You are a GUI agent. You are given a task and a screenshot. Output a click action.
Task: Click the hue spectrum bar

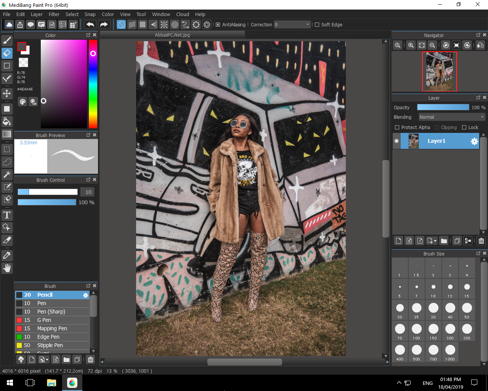click(x=93, y=84)
